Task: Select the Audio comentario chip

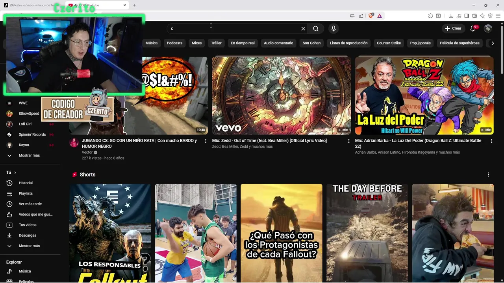Action: 278,43
